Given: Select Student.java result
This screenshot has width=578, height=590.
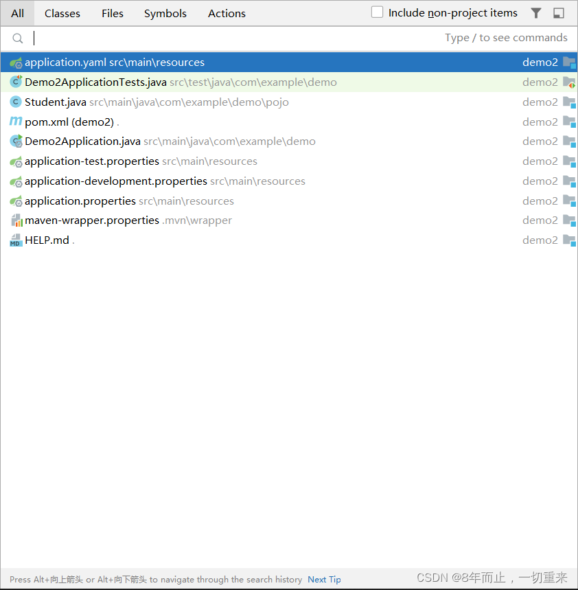Looking at the screenshot, I should [x=289, y=102].
